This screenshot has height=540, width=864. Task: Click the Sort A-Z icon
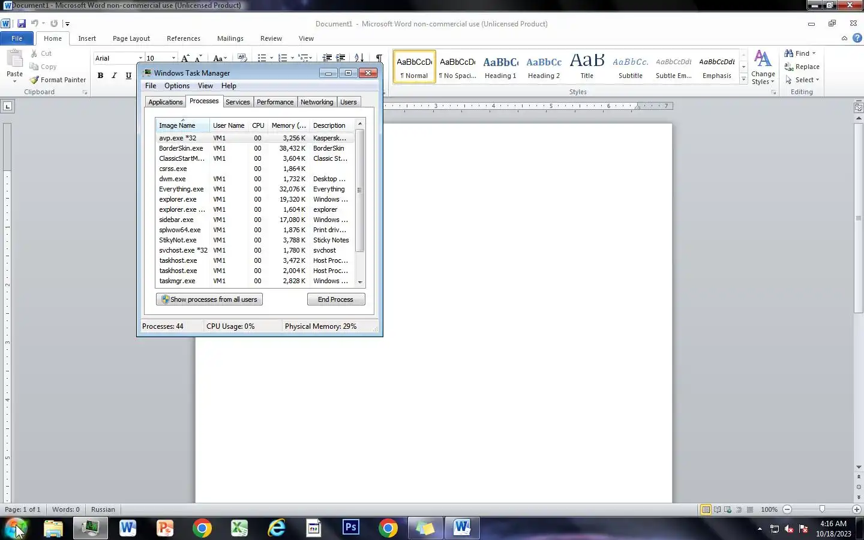359,58
